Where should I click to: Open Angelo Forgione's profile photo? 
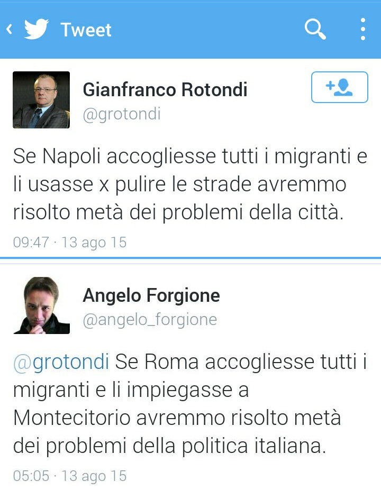pos(41,305)
